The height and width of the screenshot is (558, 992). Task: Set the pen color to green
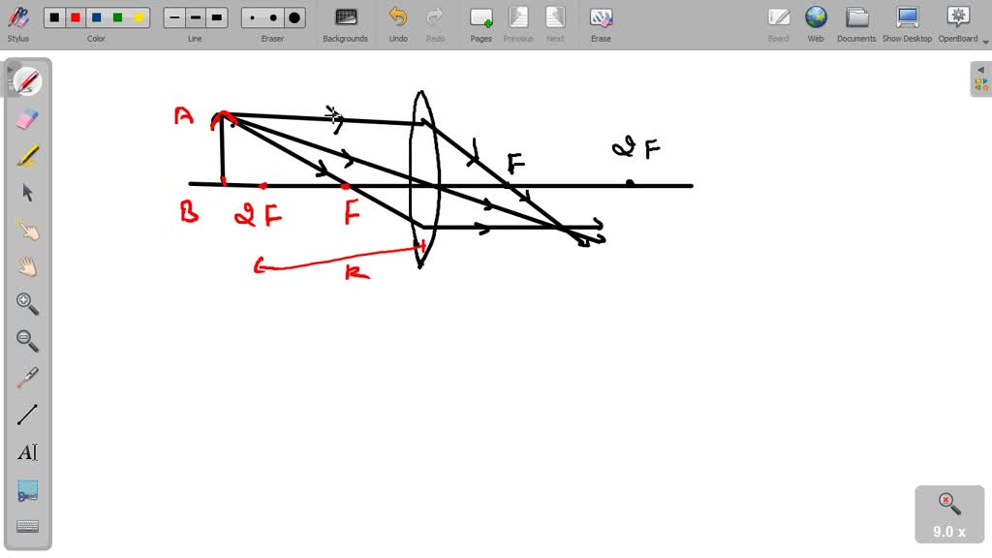[117, 16]
